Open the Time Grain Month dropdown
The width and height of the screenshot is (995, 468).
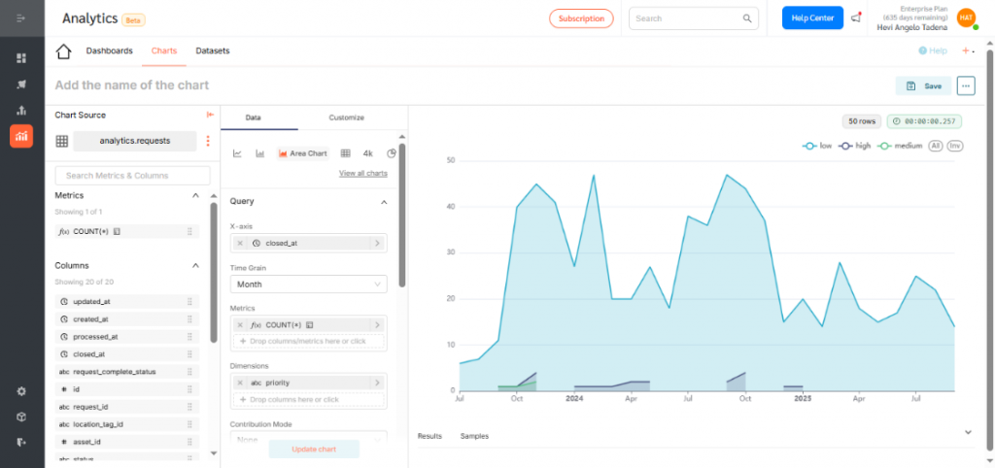click(308, 284)
